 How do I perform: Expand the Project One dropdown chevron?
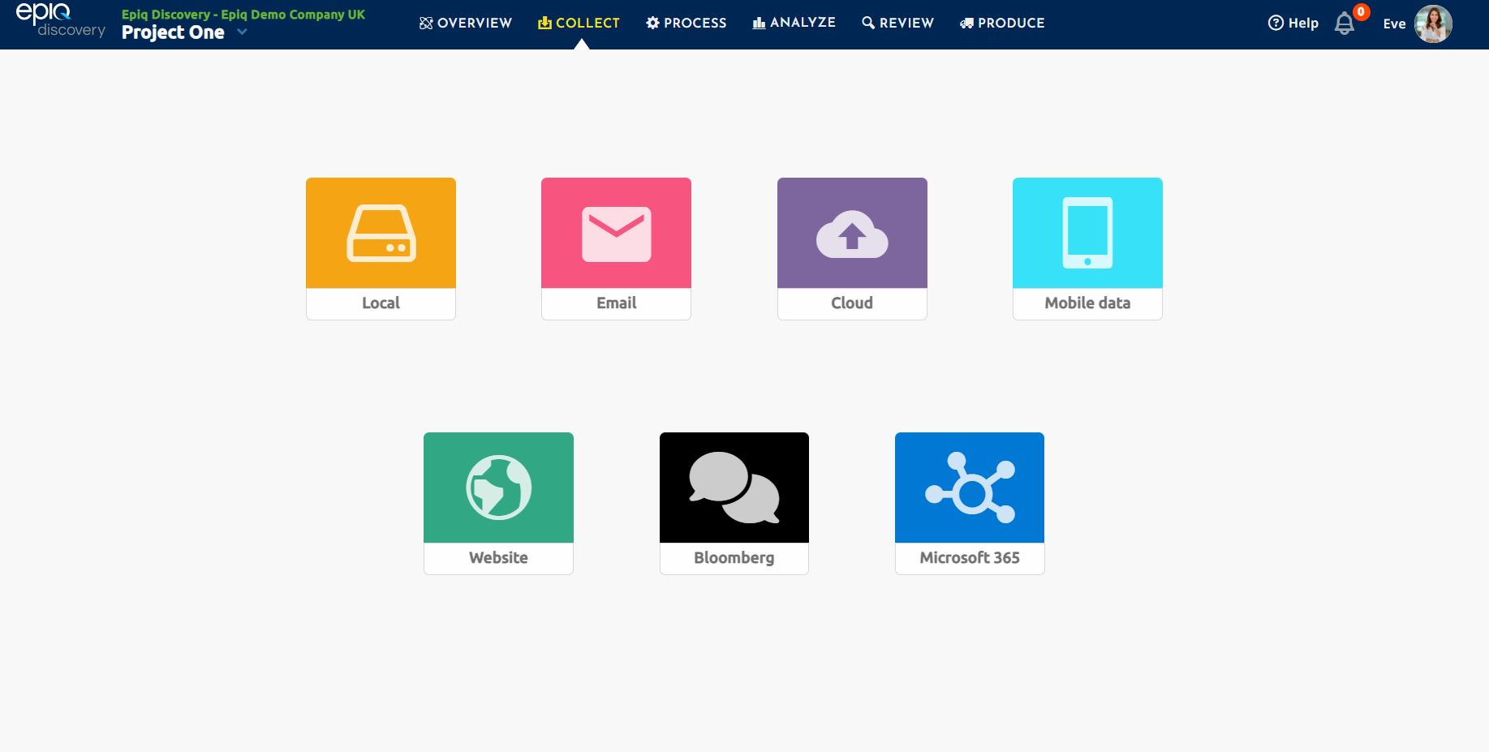click(242, 32)
